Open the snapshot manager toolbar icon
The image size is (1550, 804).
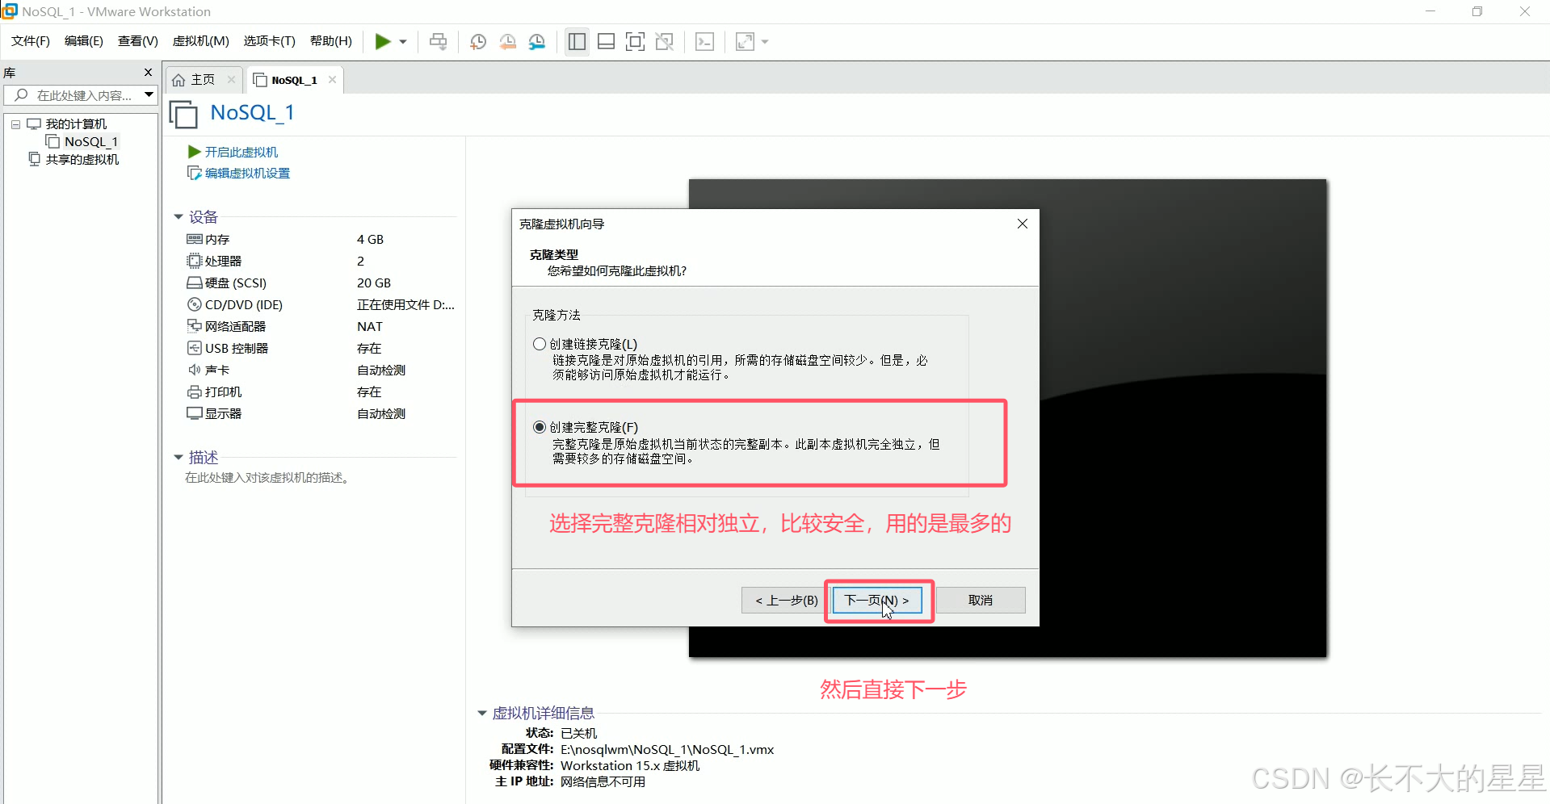pyautogui.click(x=537, y=41)
